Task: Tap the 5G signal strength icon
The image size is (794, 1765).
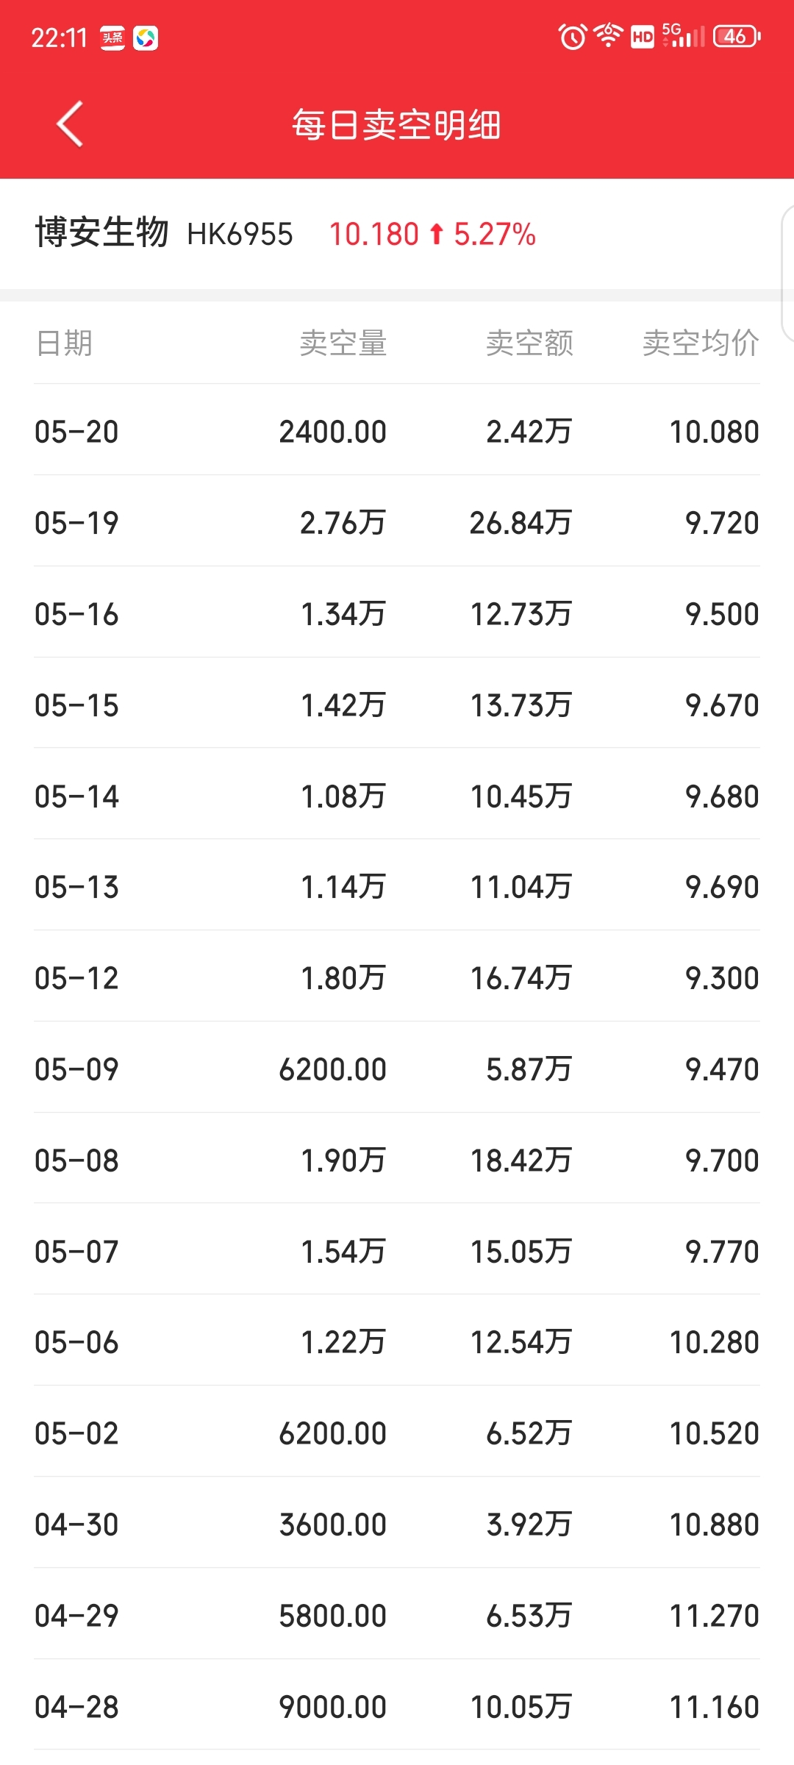Action: [x=683, y=35]
